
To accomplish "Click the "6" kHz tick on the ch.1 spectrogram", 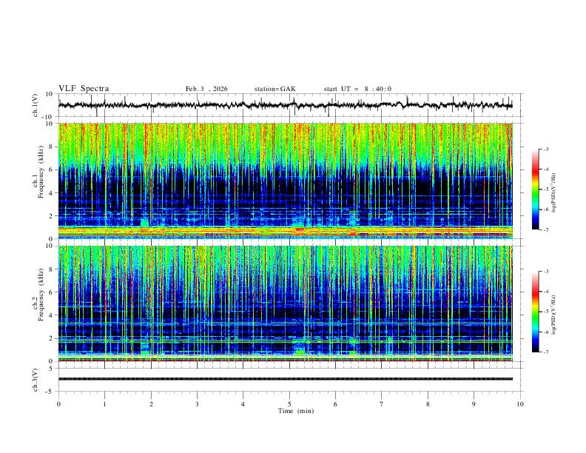I will (x=51, y=170).
